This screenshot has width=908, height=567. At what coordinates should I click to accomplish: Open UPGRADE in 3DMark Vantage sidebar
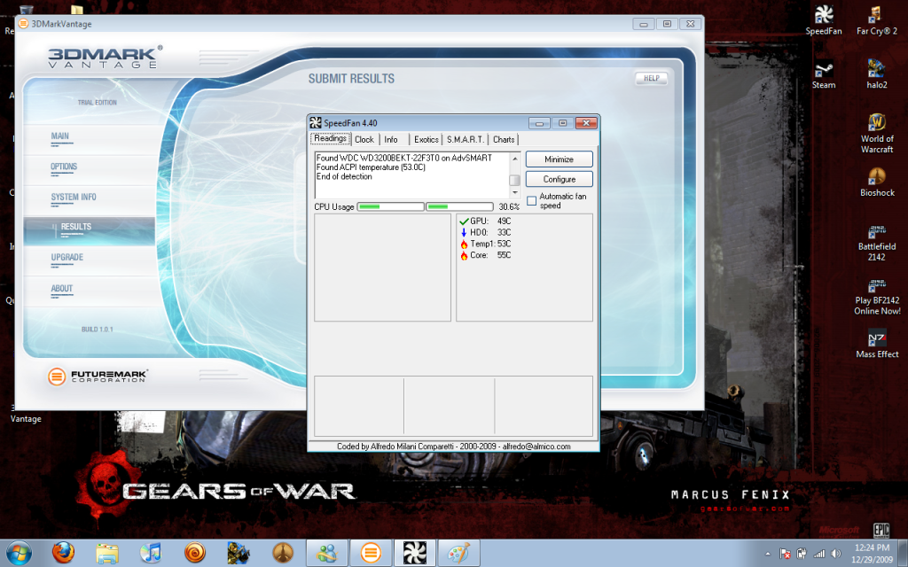pos(67,258)
